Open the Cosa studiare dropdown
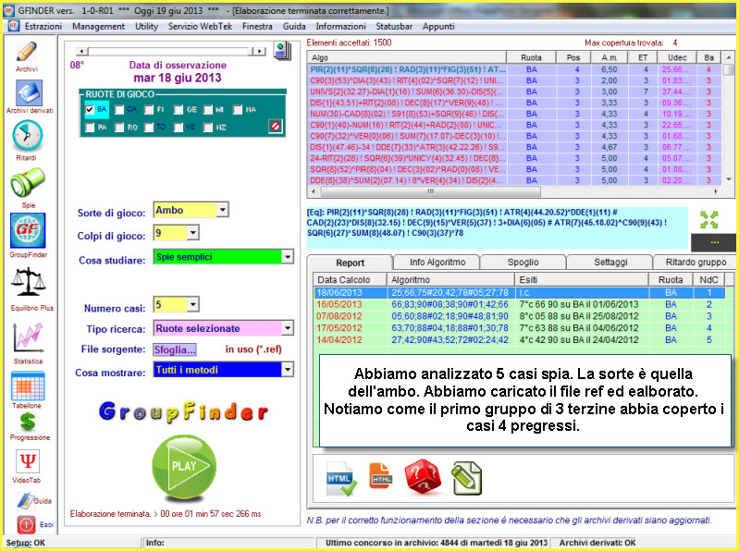The height and width of the screenshot is (551, 739). pyautogui.click(x=287, y=256)
